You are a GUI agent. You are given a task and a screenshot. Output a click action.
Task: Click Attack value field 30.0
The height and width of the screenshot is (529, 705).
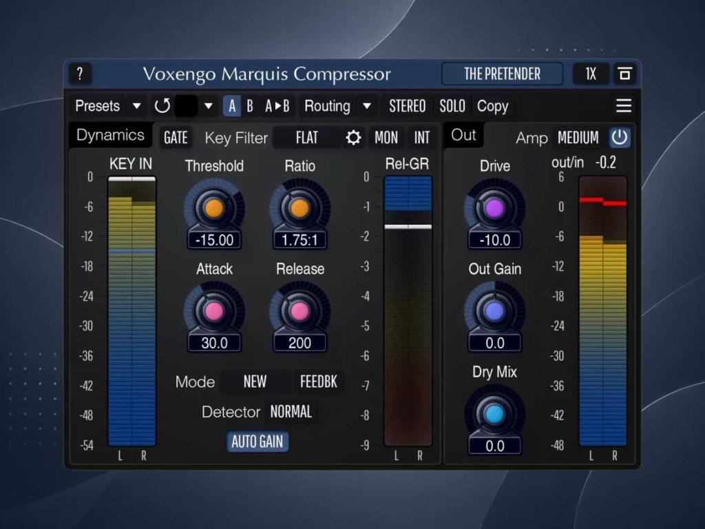point(215,343)
